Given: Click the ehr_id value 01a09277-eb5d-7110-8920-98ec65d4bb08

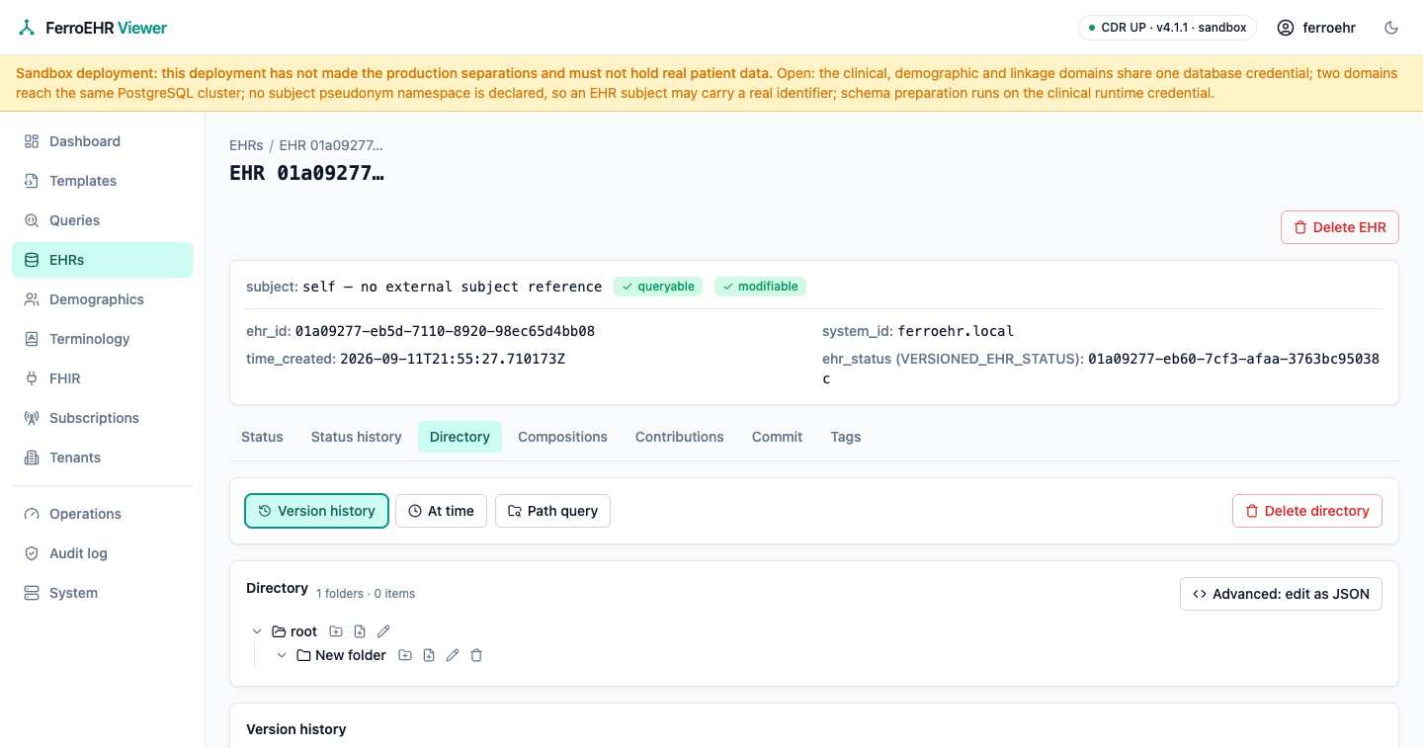Looking at the screenshot, I should pos(445,331).
